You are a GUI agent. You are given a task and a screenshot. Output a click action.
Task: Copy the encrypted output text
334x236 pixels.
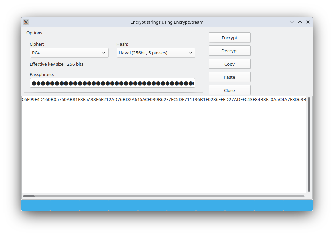(x=230, y=64)
